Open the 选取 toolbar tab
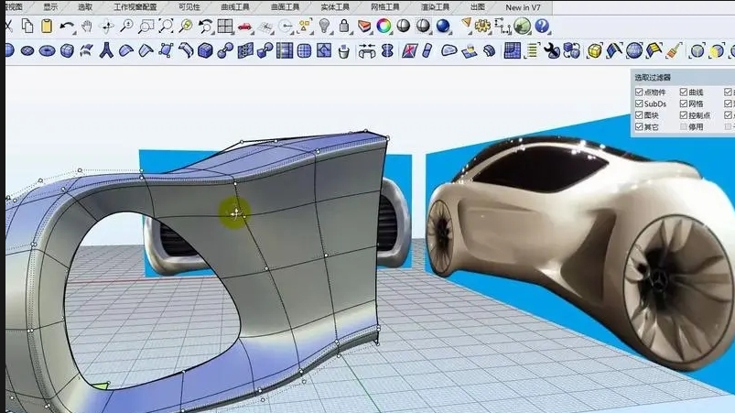Image resolution: width=735 pixels, height=413 pixels. (85, 7)
